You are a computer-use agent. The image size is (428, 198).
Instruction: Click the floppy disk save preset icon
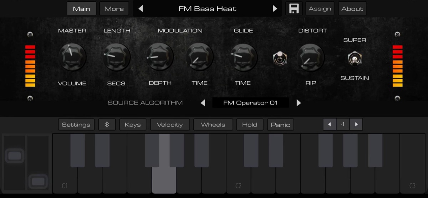point(294,9)
